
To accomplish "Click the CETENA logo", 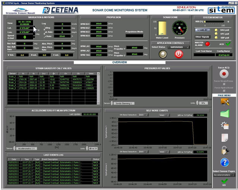I will click(x=60, y=10).
